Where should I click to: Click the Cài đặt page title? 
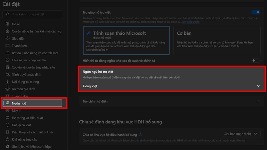pyautogui.click(x=11, y=4)
